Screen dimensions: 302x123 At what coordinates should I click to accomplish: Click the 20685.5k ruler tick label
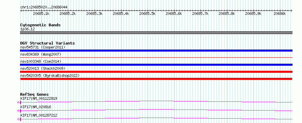pos(147,13)
